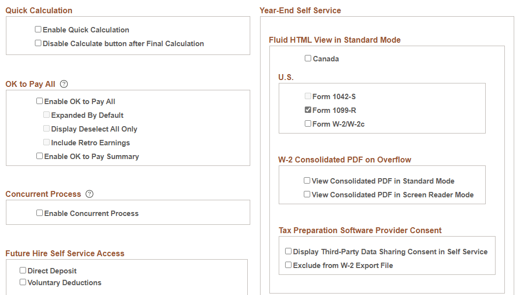Check Direct Deposit under Future Hire Self Service
This screenshot has width=526, height=295.
pos(23,270)
